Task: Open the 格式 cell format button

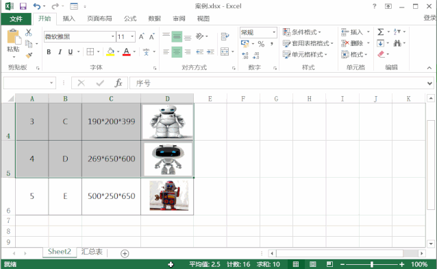Action: [355, 54]
